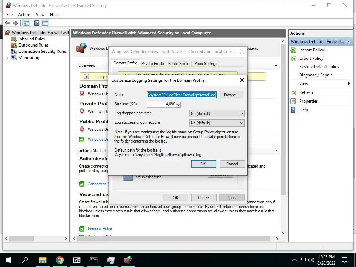Viewport: 356px width, 267px height.
Task: Click Browse for the log file
Action: click(x=231, y=95)
